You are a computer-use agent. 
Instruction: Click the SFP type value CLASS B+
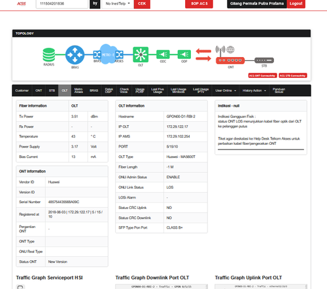click(175, 227)
